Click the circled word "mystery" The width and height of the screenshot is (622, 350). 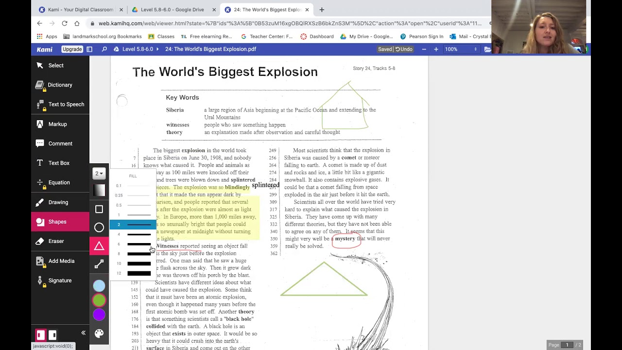click(x=346, y=239)
